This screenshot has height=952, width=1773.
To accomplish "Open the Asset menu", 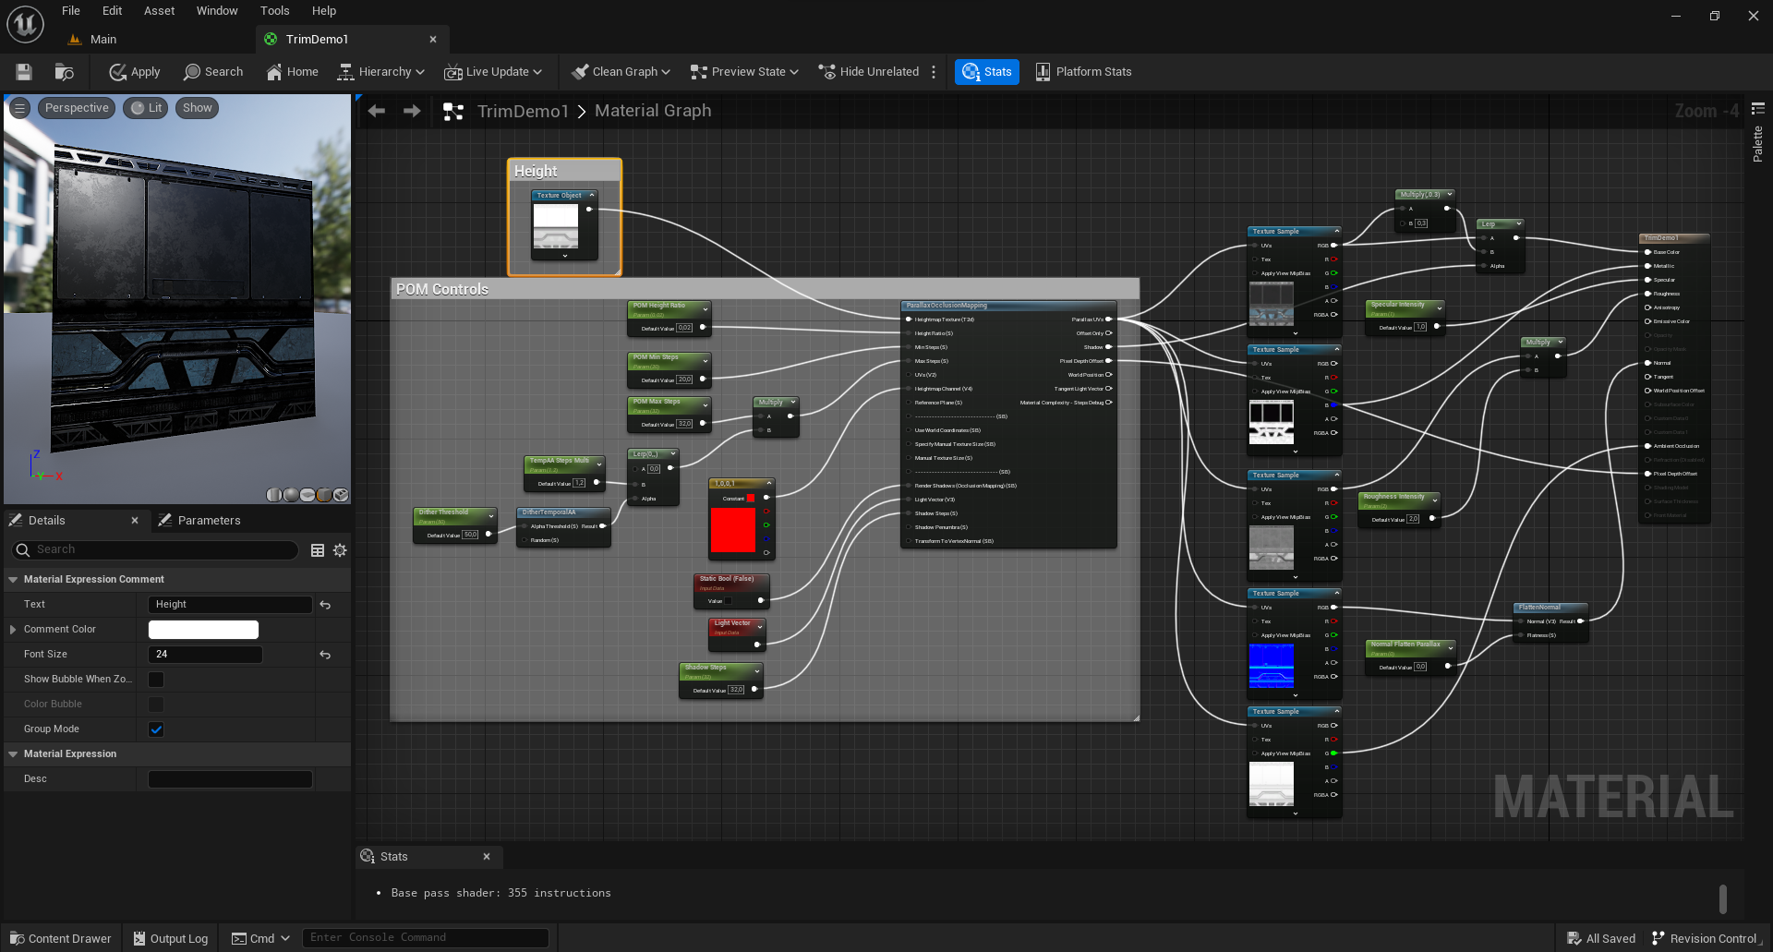I will (x=159, y=11).
